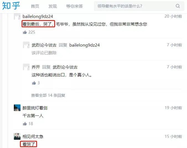The height and width of the screenshot is (148, 187).
Task: Open 醉里挑灯看剑 username link
Action: [x=35, y=108]
